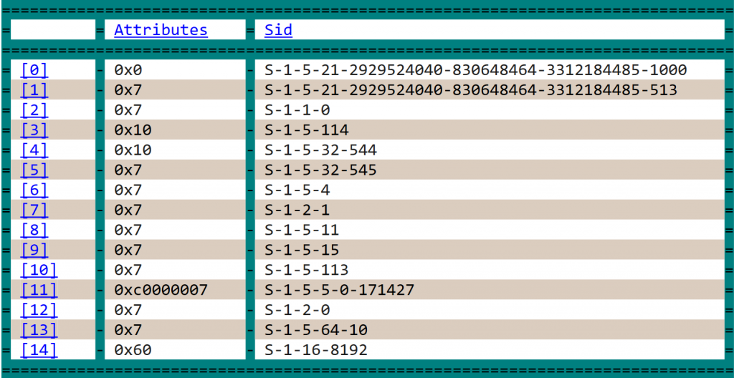Select attribute 0x7 in row [1]
Image resolution: width=734 pixels, height=378 pixels.
point(128,89)
